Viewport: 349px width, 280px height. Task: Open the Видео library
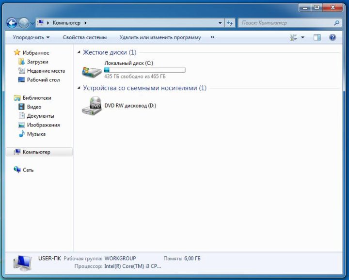(x=34, y=107)
